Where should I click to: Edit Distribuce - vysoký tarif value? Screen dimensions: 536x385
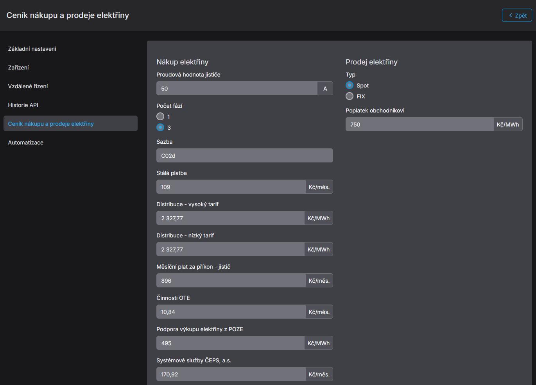230,218
